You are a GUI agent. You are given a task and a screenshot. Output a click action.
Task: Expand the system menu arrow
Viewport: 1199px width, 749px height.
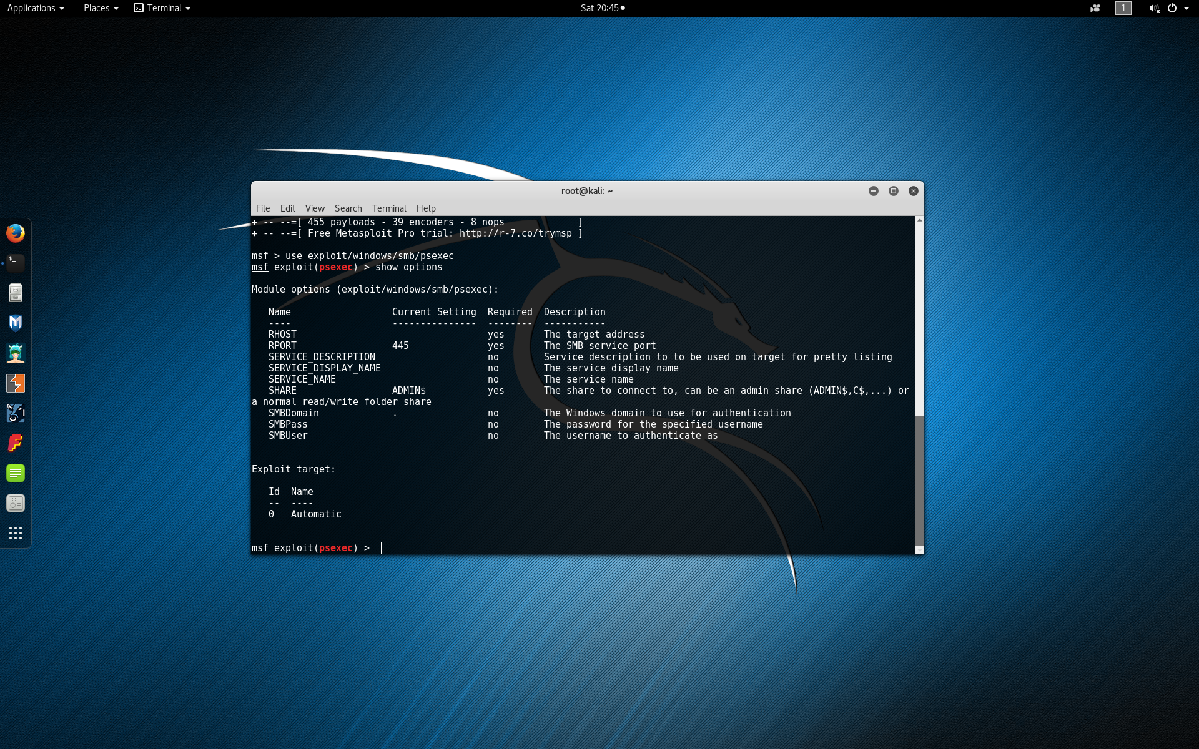pyautogui.click(x=1187, y=8)
